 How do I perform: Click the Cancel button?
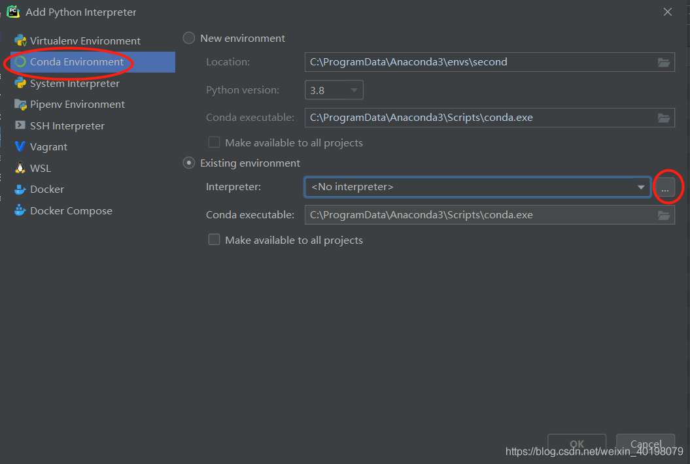point(646,443)
